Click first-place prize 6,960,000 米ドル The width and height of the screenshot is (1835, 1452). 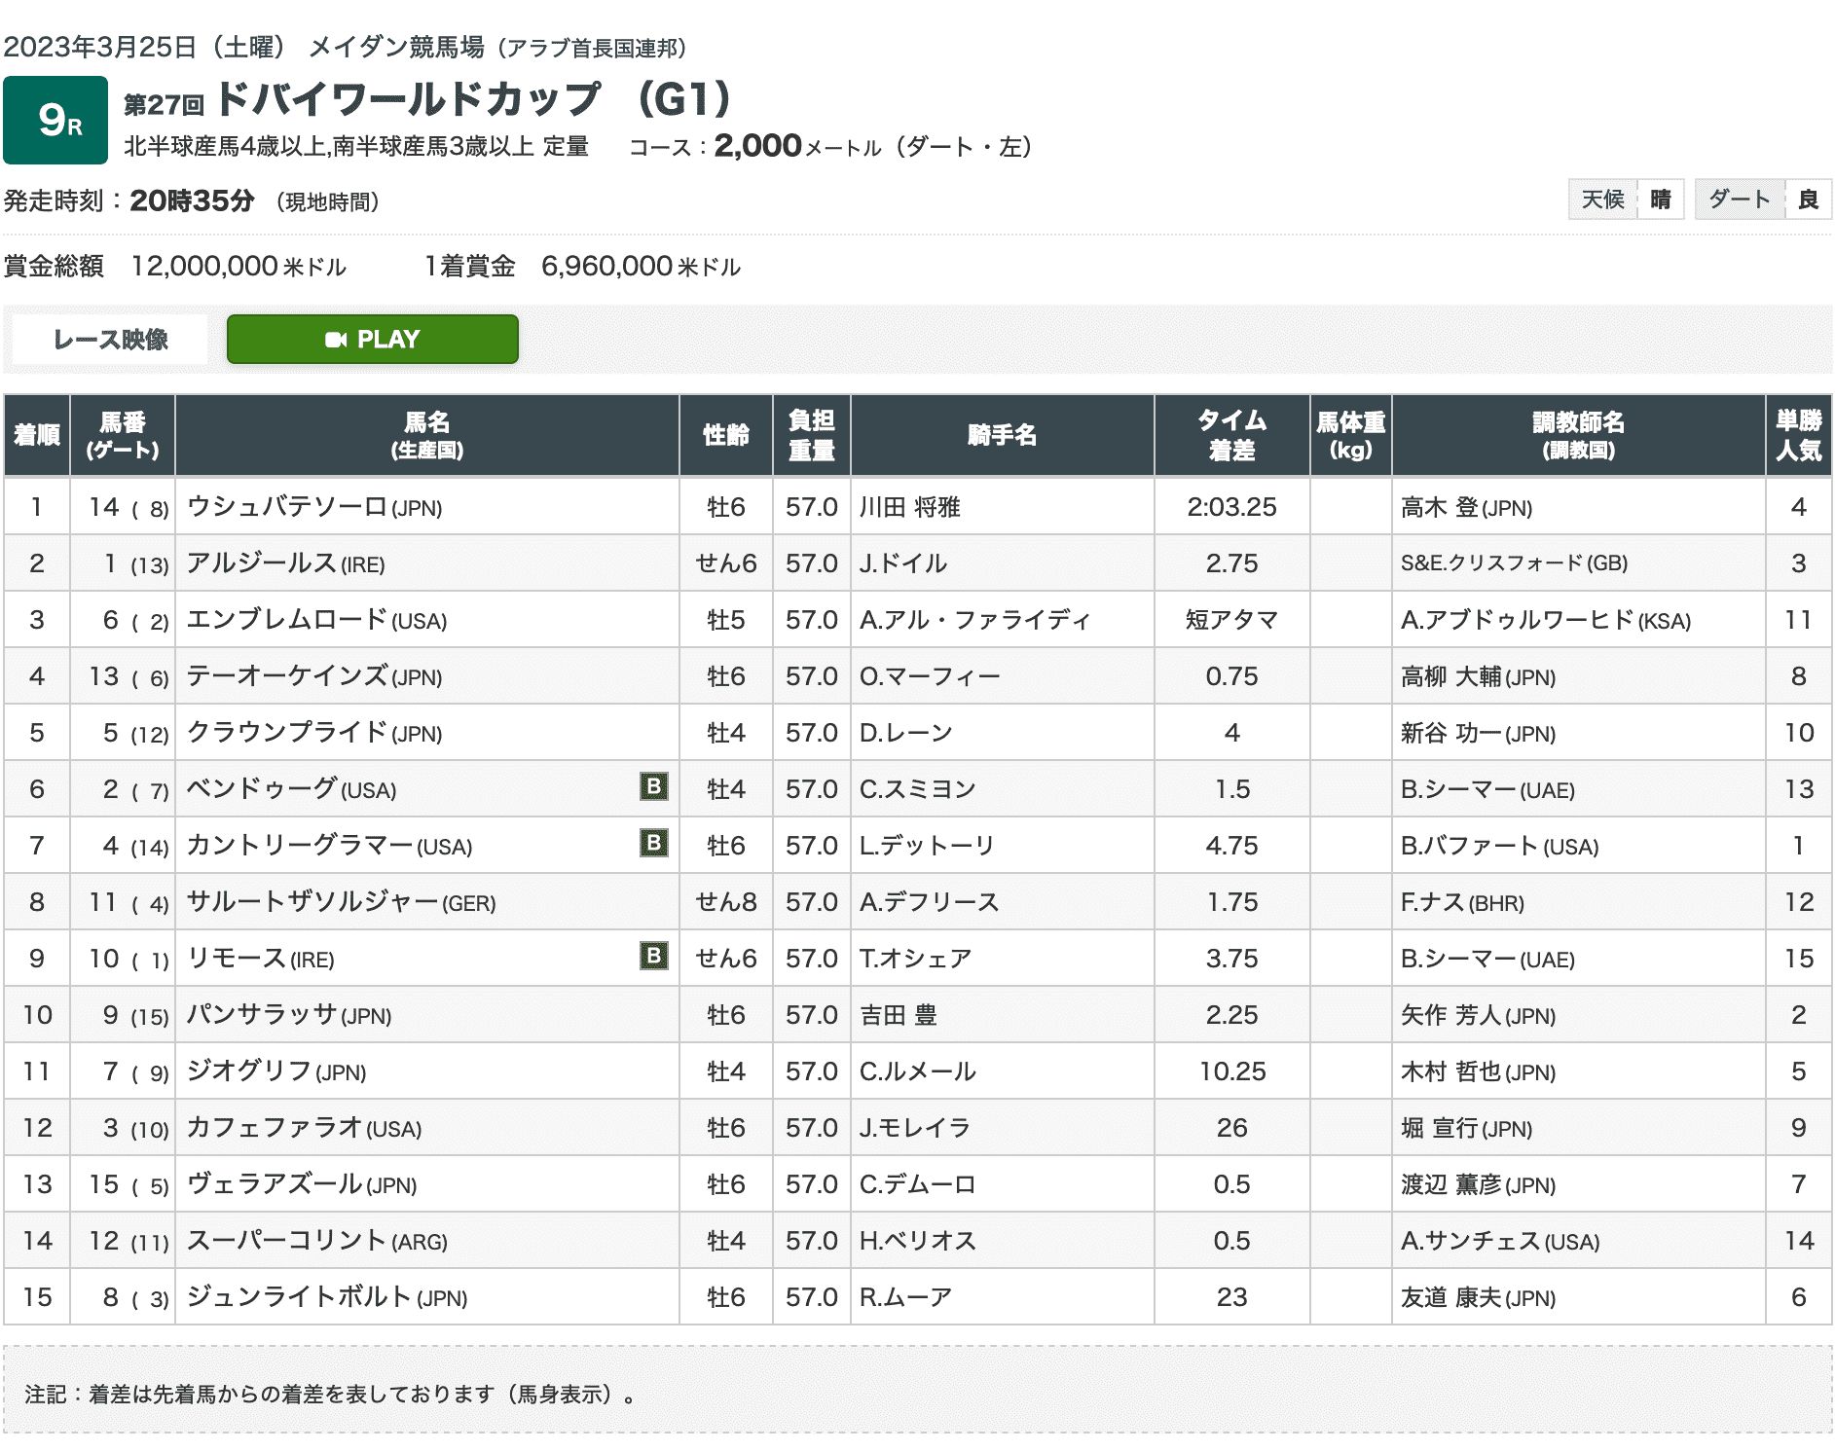pyautogui.click(x=641, y=266)
